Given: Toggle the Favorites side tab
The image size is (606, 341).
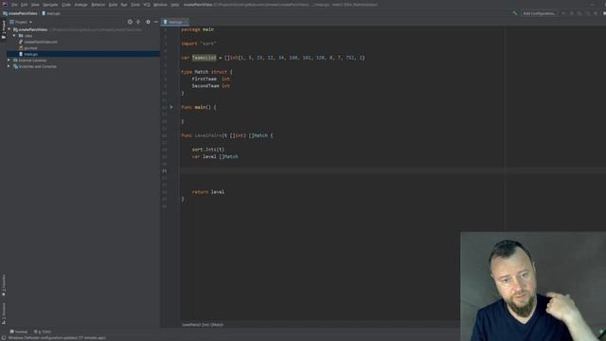Looking at the screenshot, I should coord(4,285).
